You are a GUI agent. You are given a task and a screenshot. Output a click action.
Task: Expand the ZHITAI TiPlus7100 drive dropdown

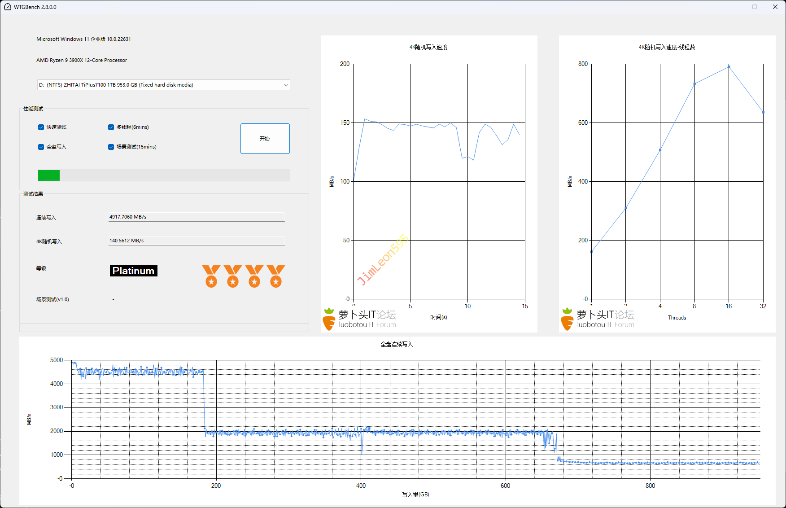(286, 85)
